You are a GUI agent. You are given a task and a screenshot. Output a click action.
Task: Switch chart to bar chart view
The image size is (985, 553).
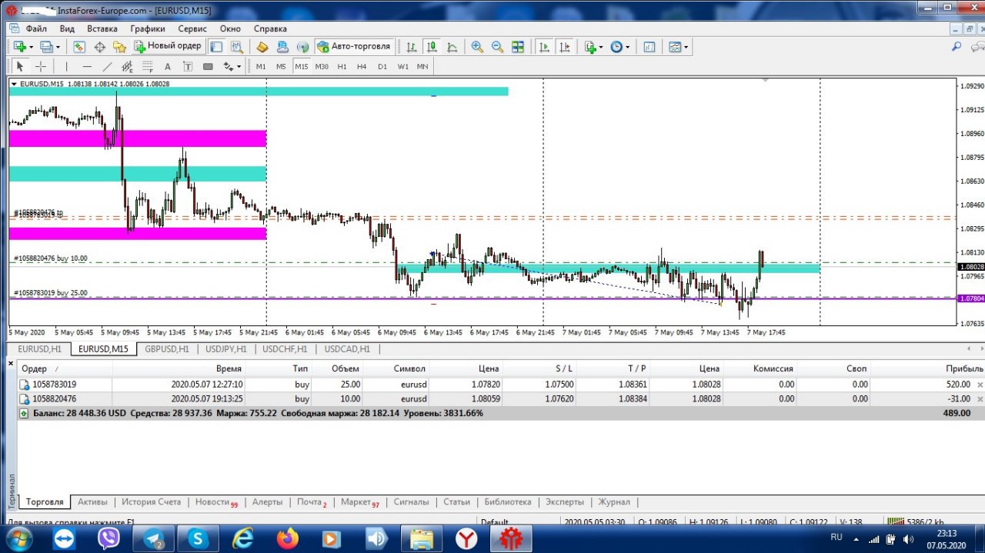[x=412, y=47]
